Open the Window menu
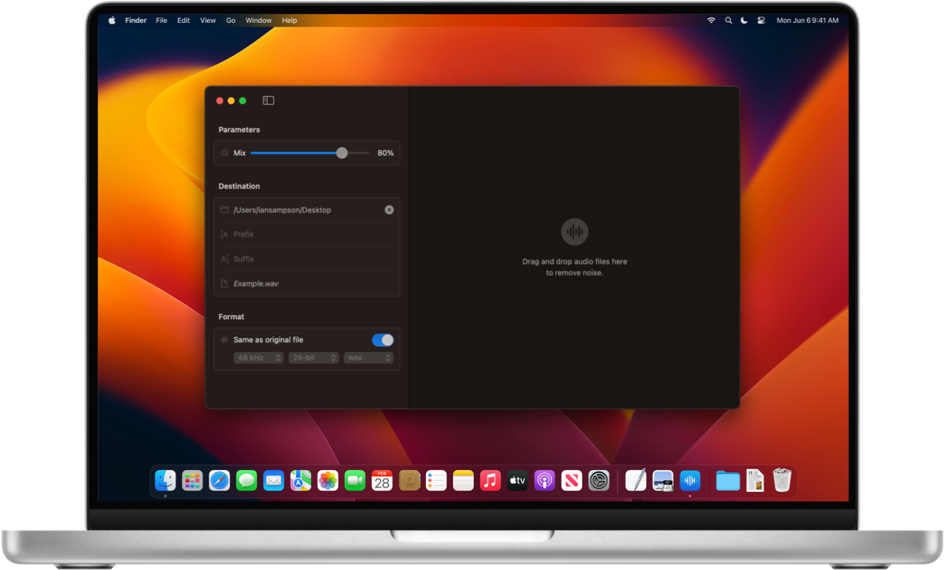 pyautogui.click(x=258, y=20)
